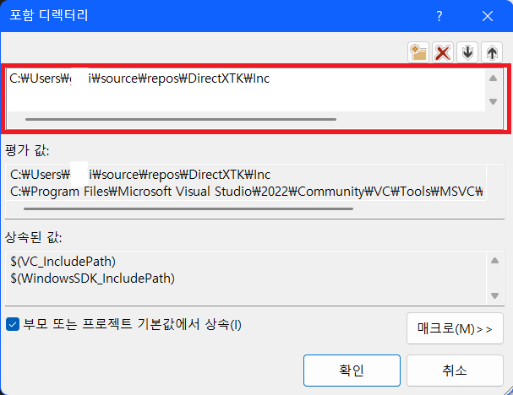Click the 포함 디렉터리 title text

pyautogui.click(x=49, y=15)
